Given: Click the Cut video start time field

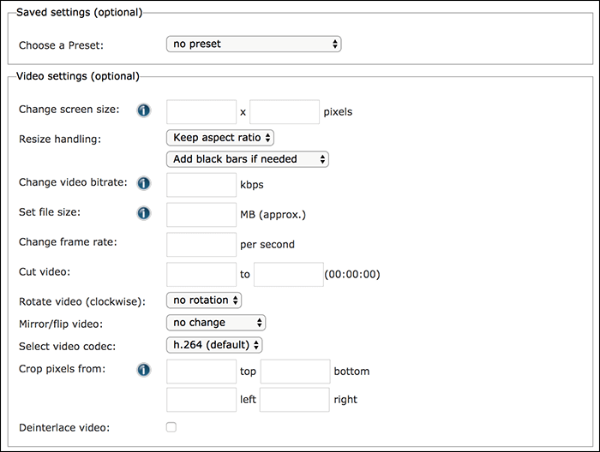Looking at the screenshot, I should tap(201, 275).
